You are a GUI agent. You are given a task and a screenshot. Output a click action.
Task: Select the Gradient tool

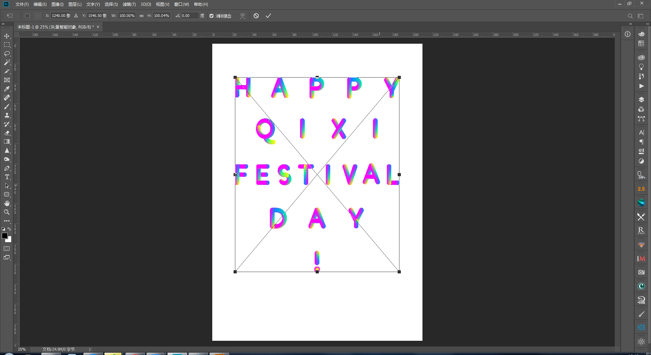[x=7, y=142]
